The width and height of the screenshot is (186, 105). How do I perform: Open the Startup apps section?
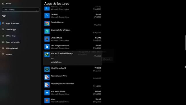point(9,55)
